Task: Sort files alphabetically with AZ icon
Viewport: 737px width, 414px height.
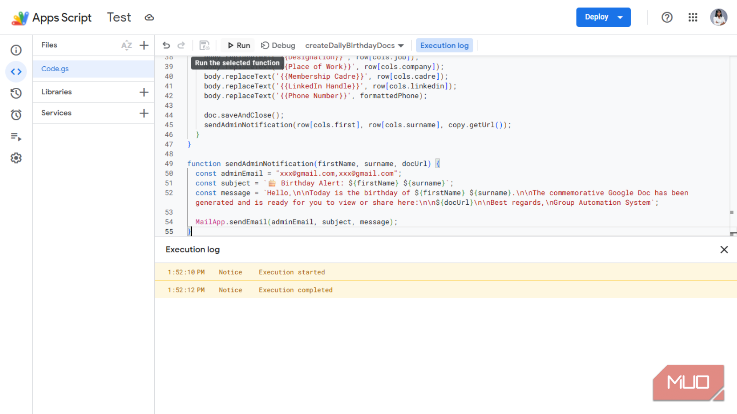Action: (x=127, y=45)
